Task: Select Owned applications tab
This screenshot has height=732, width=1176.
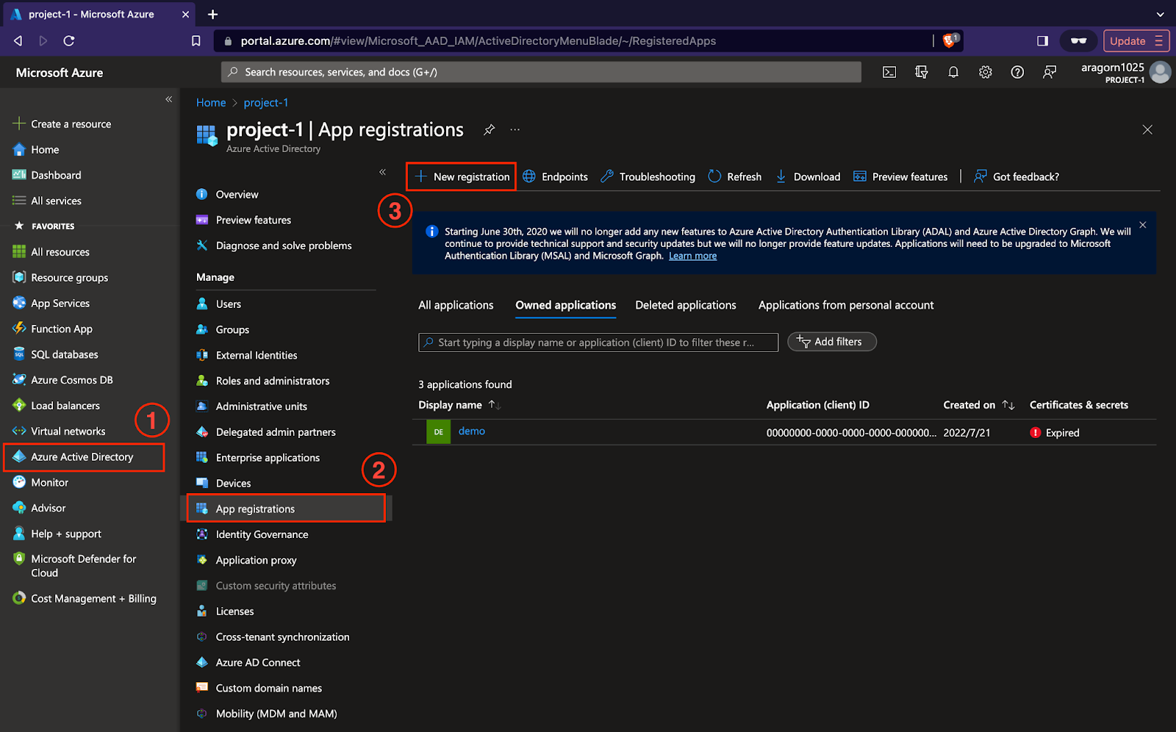Action: click(566, 305)
